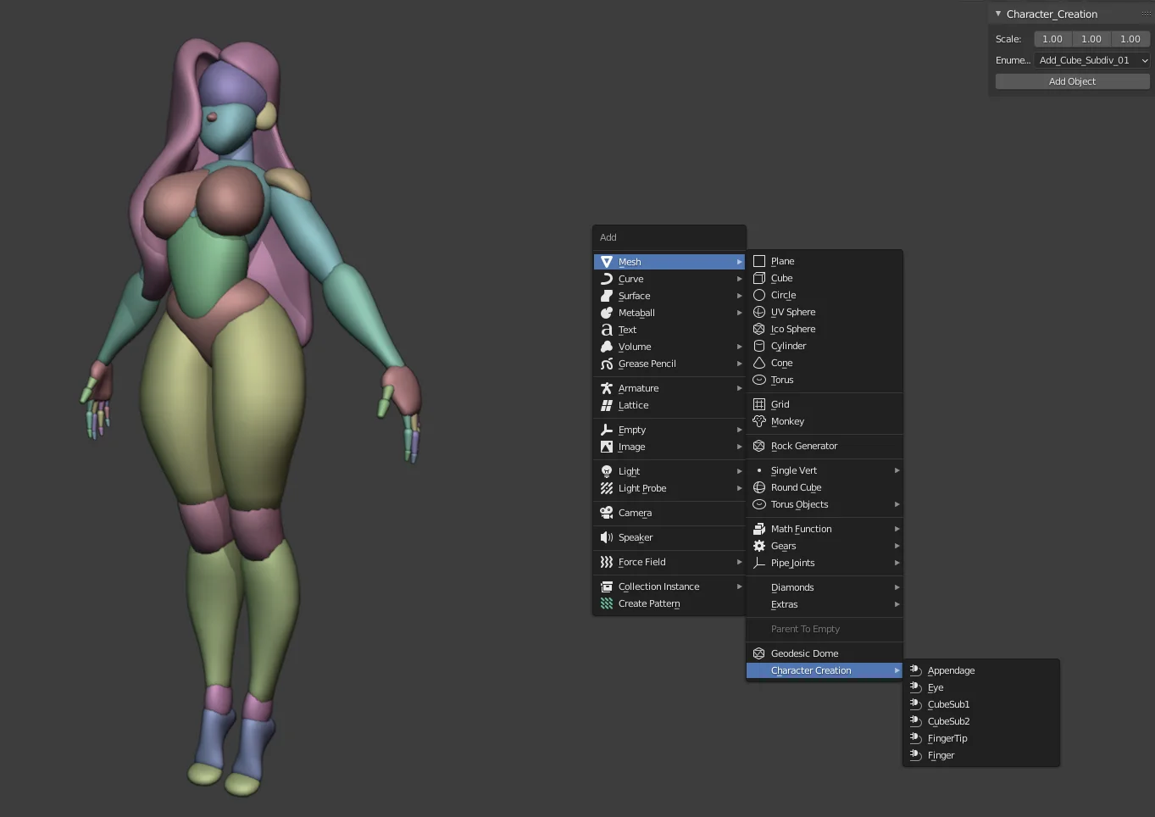The width and height of the screenshot is (1155, 817).
Task: Select the Grease Pencil icon
Action: coord(607,364)
